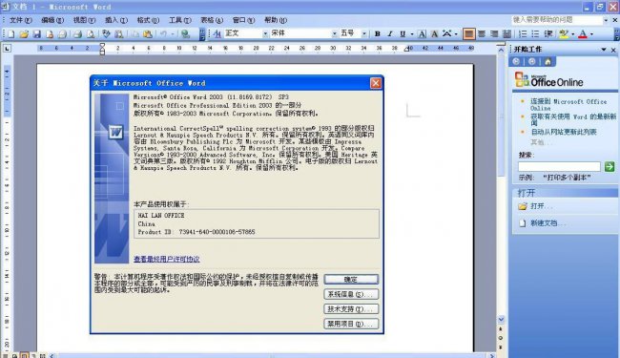This screenshot has width=620, height=358.
Task: Open the 编辑 menu
Action: click(x=52, y=20)
